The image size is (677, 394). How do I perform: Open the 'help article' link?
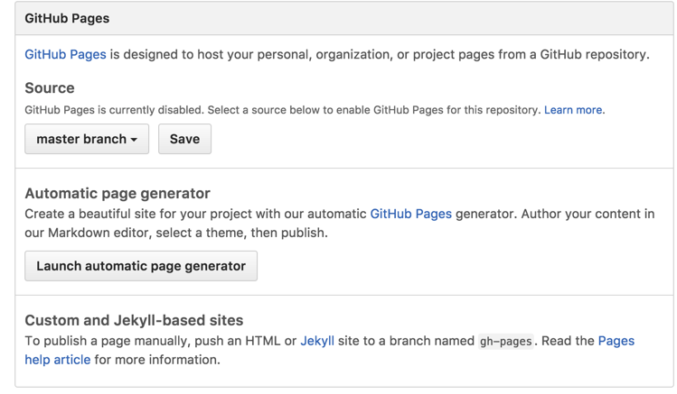(57, 359)
